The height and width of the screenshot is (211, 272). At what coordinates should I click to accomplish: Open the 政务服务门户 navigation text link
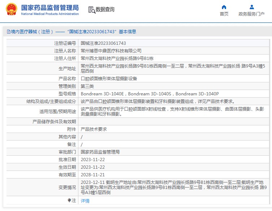(251, 14)
